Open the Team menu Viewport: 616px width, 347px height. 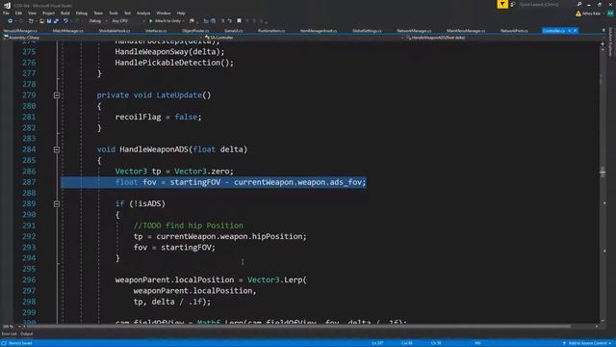98,13
